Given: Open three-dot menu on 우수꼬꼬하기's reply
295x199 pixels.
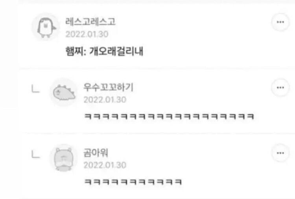Looking at the screenshot, I should click(x=280, y=88).
